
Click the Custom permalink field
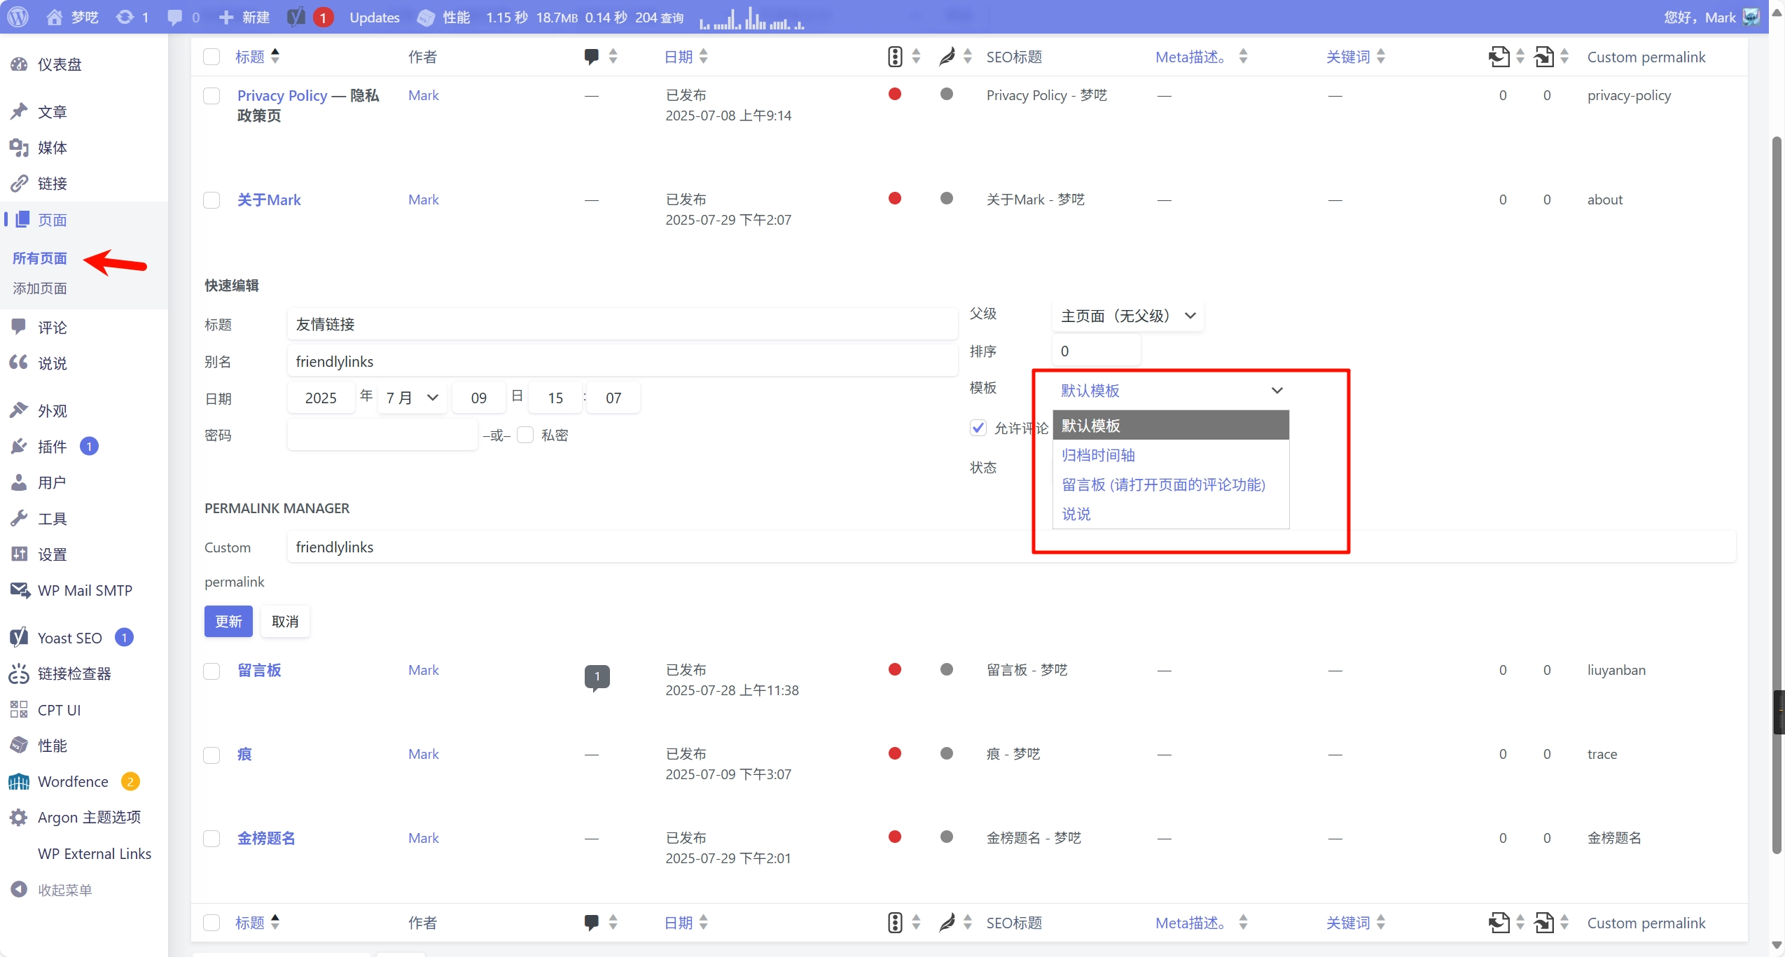coord(1011,547)
